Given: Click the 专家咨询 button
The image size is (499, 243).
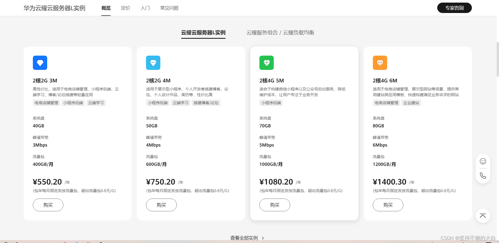Looking at the screenshot, I should pyautogui.click(x=454, y=8).
